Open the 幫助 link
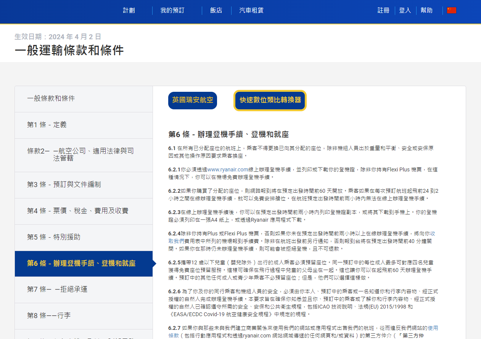Viewport: 481px width, 339px height. [426, 10]
